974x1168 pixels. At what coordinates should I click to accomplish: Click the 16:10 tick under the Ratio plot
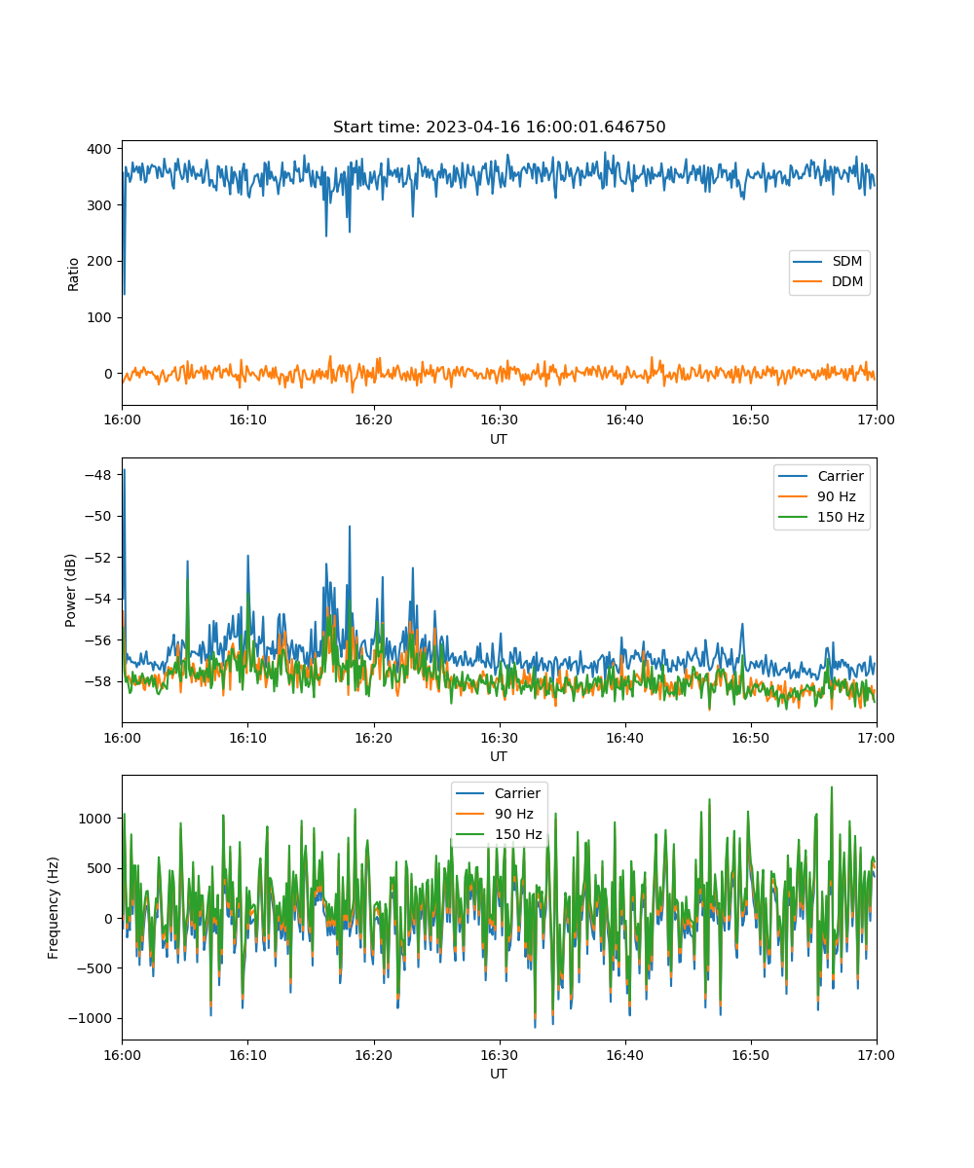pyautogui.click(x=247, y=420)
